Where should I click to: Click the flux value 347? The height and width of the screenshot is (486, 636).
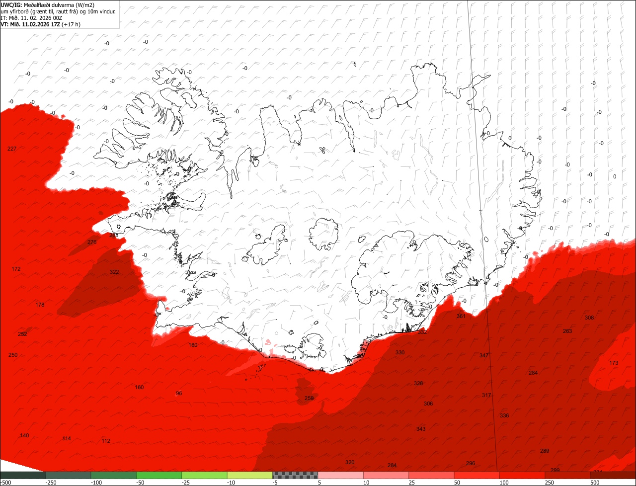[484, 355]
